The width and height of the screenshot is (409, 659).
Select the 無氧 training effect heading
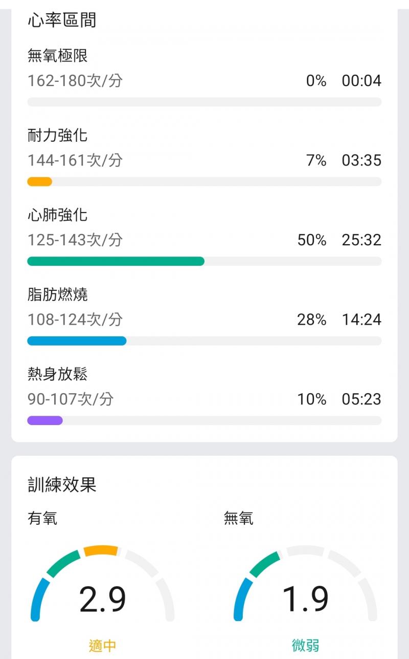238,519
